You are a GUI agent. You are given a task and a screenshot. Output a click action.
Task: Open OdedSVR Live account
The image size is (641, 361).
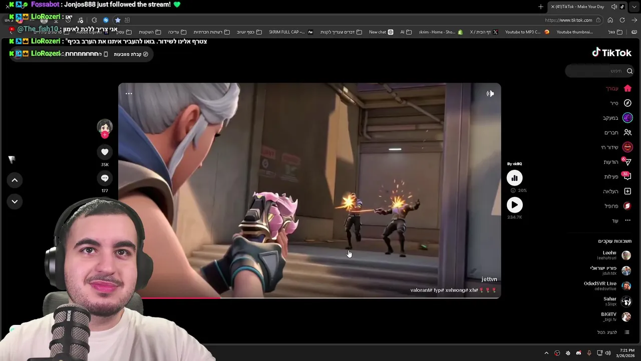(x=607, y=286)
